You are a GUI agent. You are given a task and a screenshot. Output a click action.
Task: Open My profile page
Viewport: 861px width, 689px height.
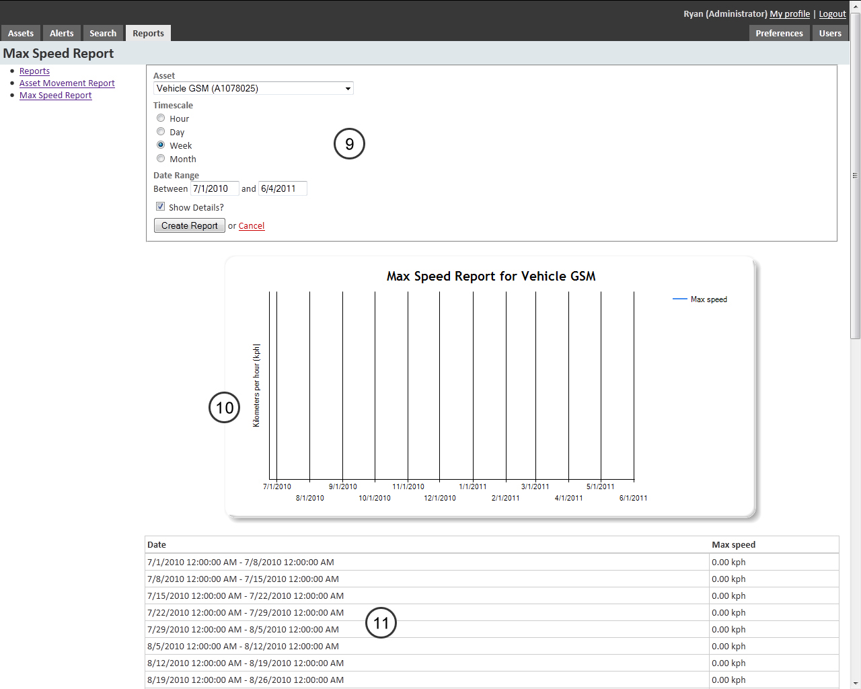click(790, 13)
